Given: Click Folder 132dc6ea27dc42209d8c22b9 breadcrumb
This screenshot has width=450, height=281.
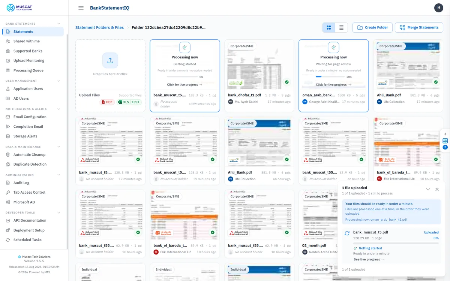Looking at the screenshot, I should pos(168,27).
